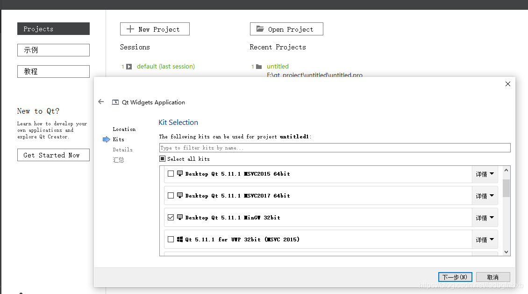Screen dimensions: 528x294
Task: Expand 详情 for MSVC2015 64bit kit
Action: coord(485,174)
